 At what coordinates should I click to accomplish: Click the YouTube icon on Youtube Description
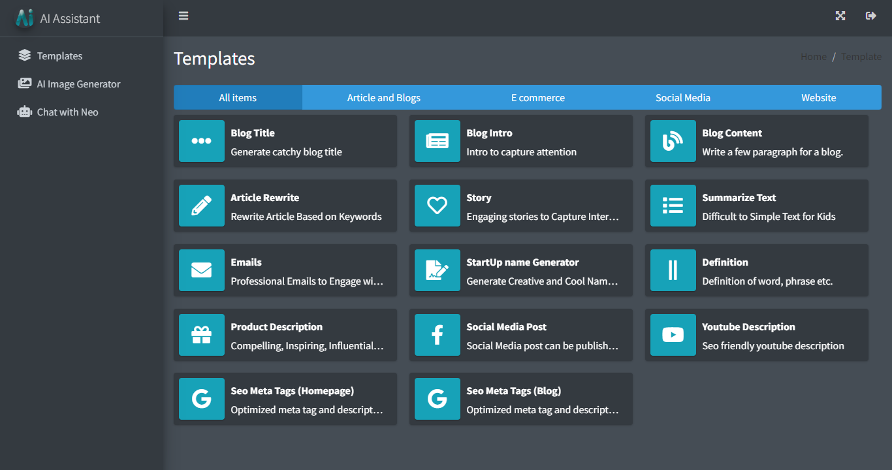(x=673, y=335)
